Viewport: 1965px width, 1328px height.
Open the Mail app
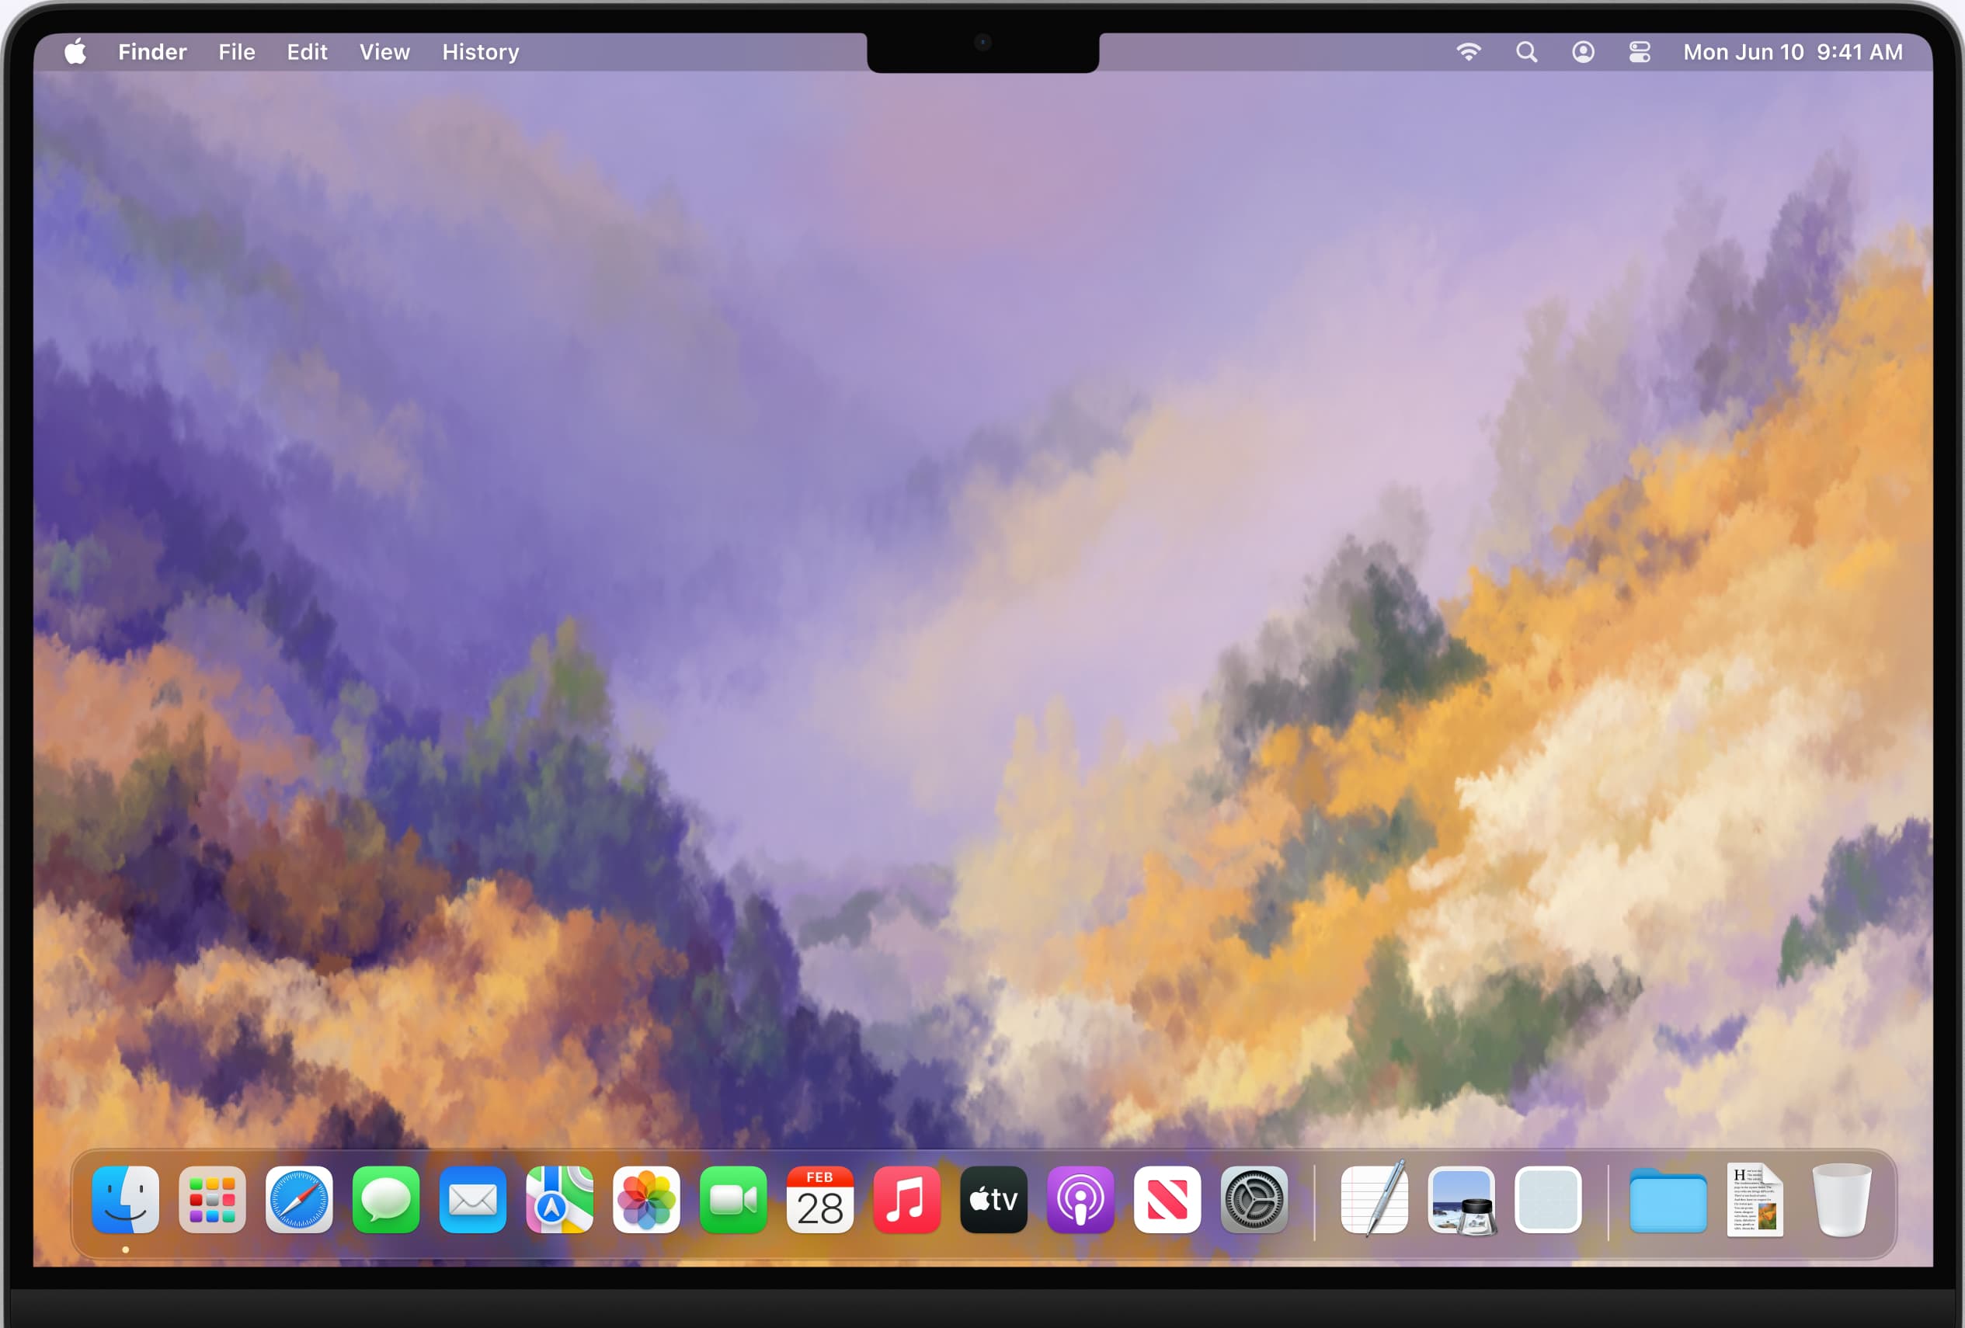(473, 1200)
